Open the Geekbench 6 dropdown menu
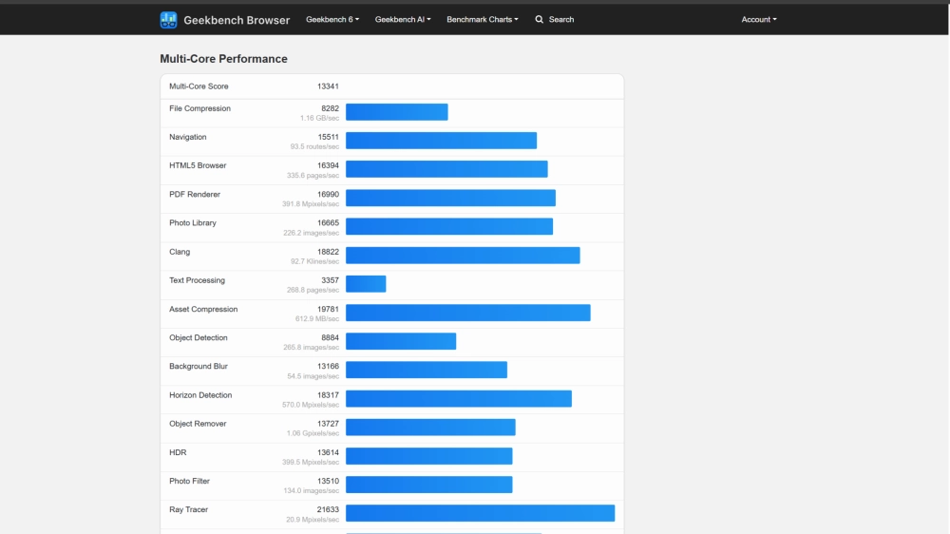Screen dimensions: 950x534 332,19
